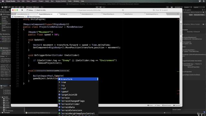
Task: Open the tab overflow arrow dropdown
Action: pyautogui.click(x=178, y=14)
